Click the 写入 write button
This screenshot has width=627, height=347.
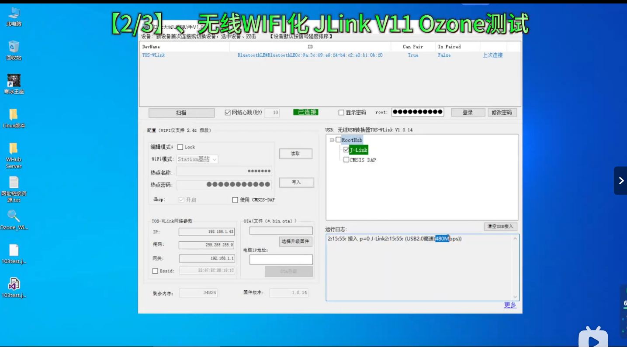(296, 182)
